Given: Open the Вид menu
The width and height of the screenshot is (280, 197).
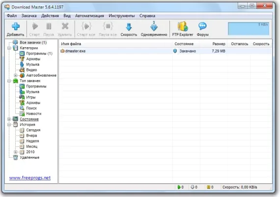Looking at the screenshot, I should [x=67, y=16].
